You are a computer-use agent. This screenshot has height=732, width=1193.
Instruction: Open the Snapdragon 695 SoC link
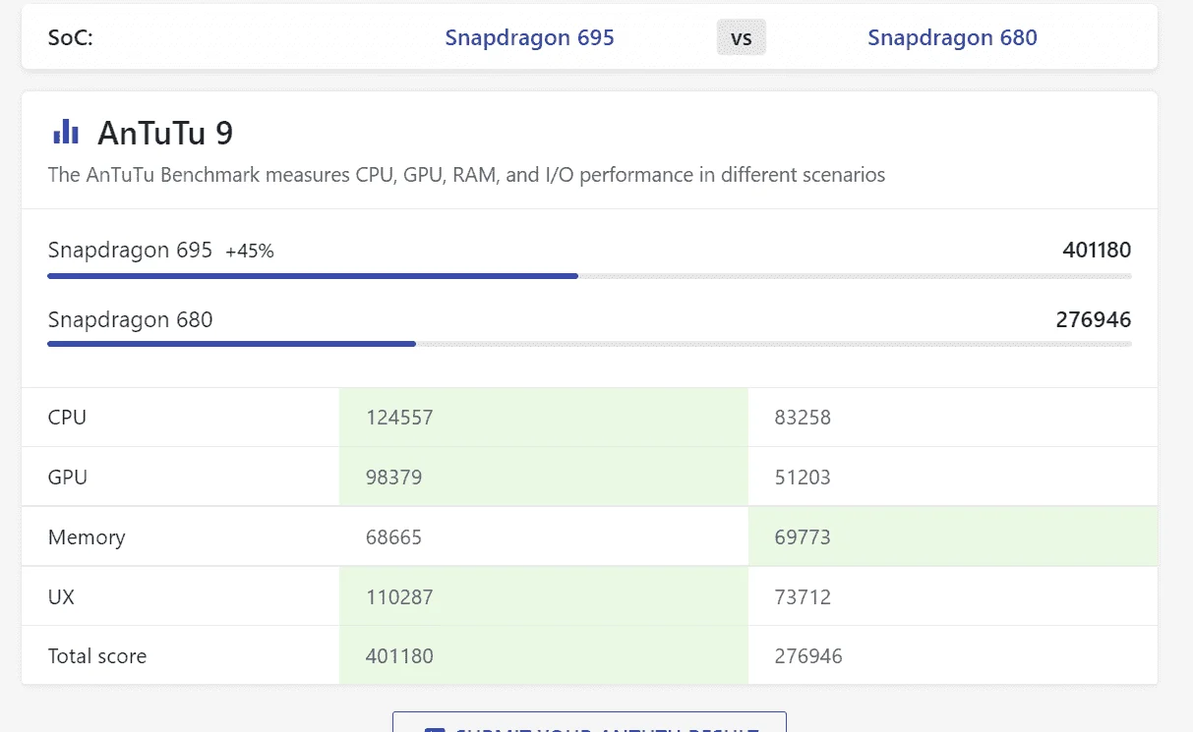click(x=529, y=37)
